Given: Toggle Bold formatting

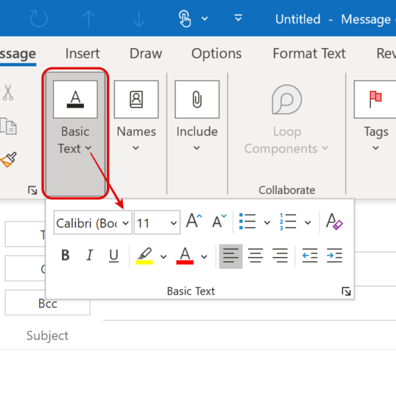Looking at the screenshot, I should pyautogui.click(x=65, y=255).
